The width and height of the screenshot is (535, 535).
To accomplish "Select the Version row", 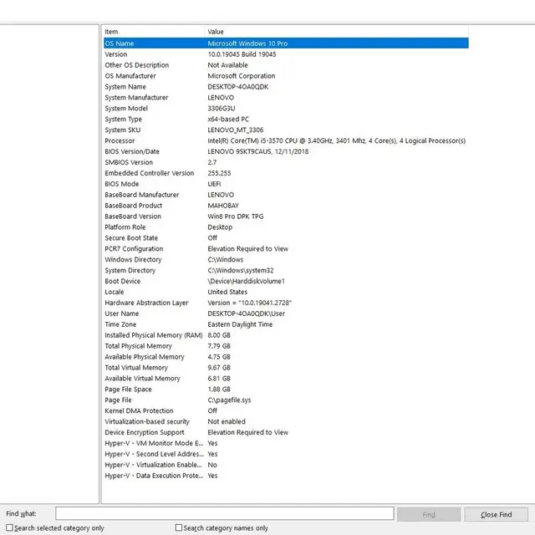I will click(x=286, y=54).
